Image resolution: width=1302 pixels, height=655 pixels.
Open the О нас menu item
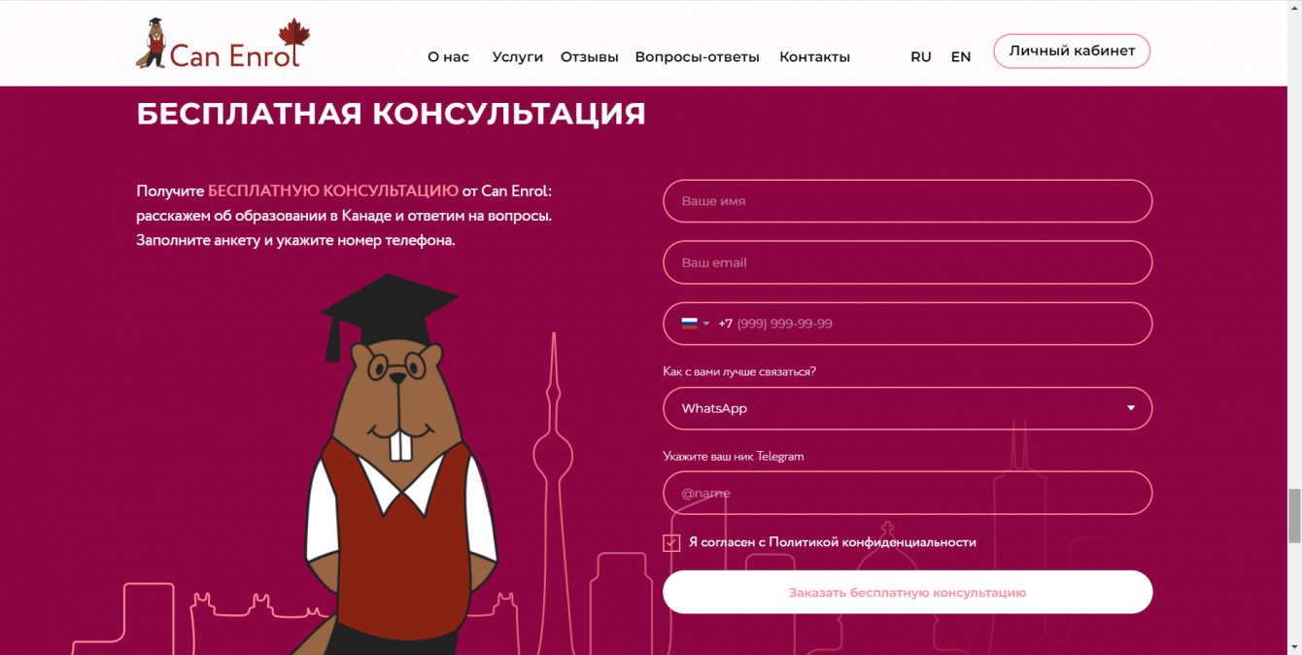point(448,57)
